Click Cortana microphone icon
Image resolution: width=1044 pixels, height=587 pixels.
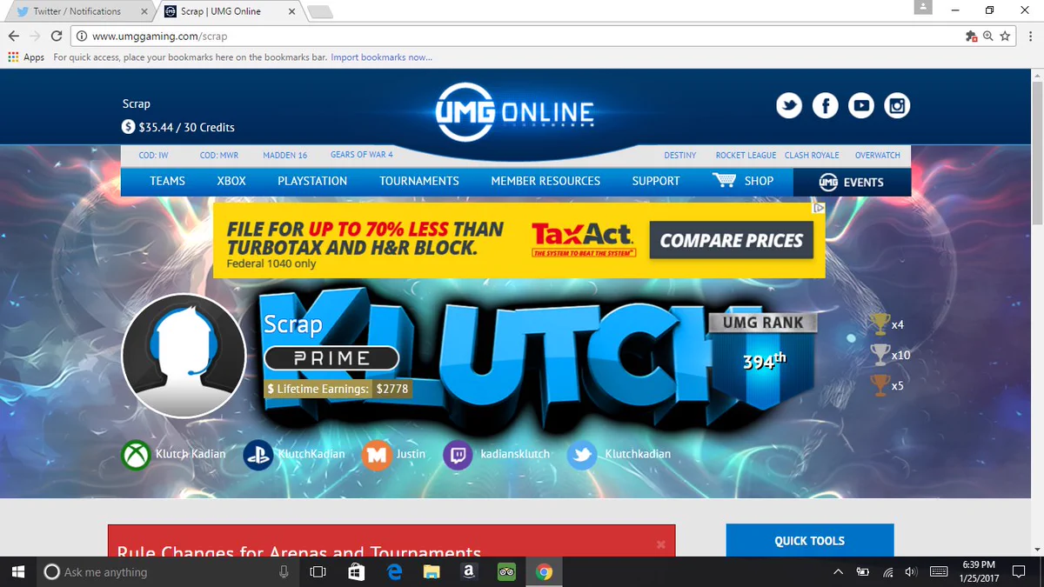[x=284, y=571]
